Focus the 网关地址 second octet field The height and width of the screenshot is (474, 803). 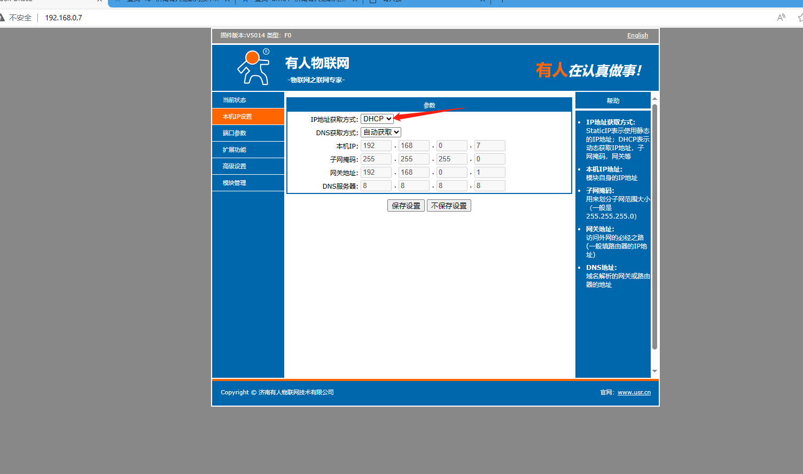tap(414, 172)
